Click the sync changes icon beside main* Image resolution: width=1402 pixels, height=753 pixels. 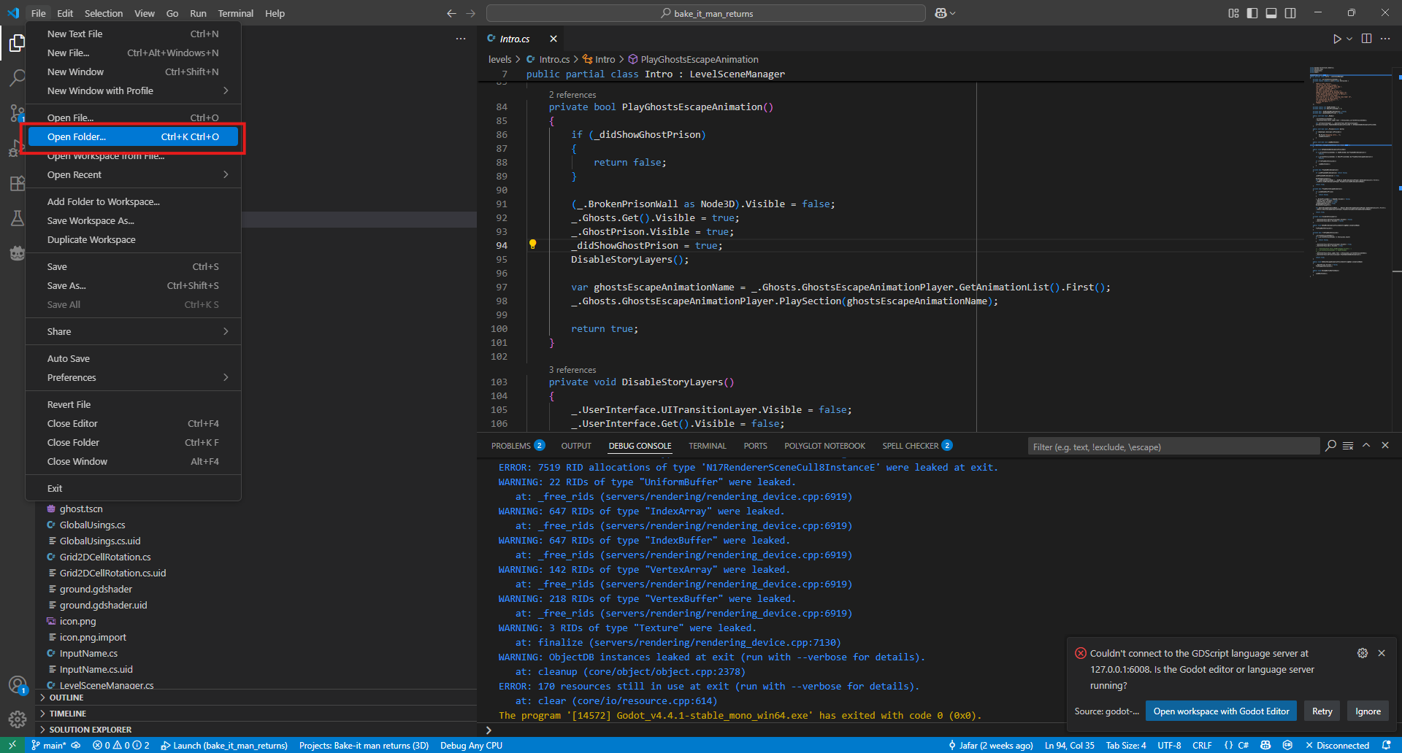[76, 745]
